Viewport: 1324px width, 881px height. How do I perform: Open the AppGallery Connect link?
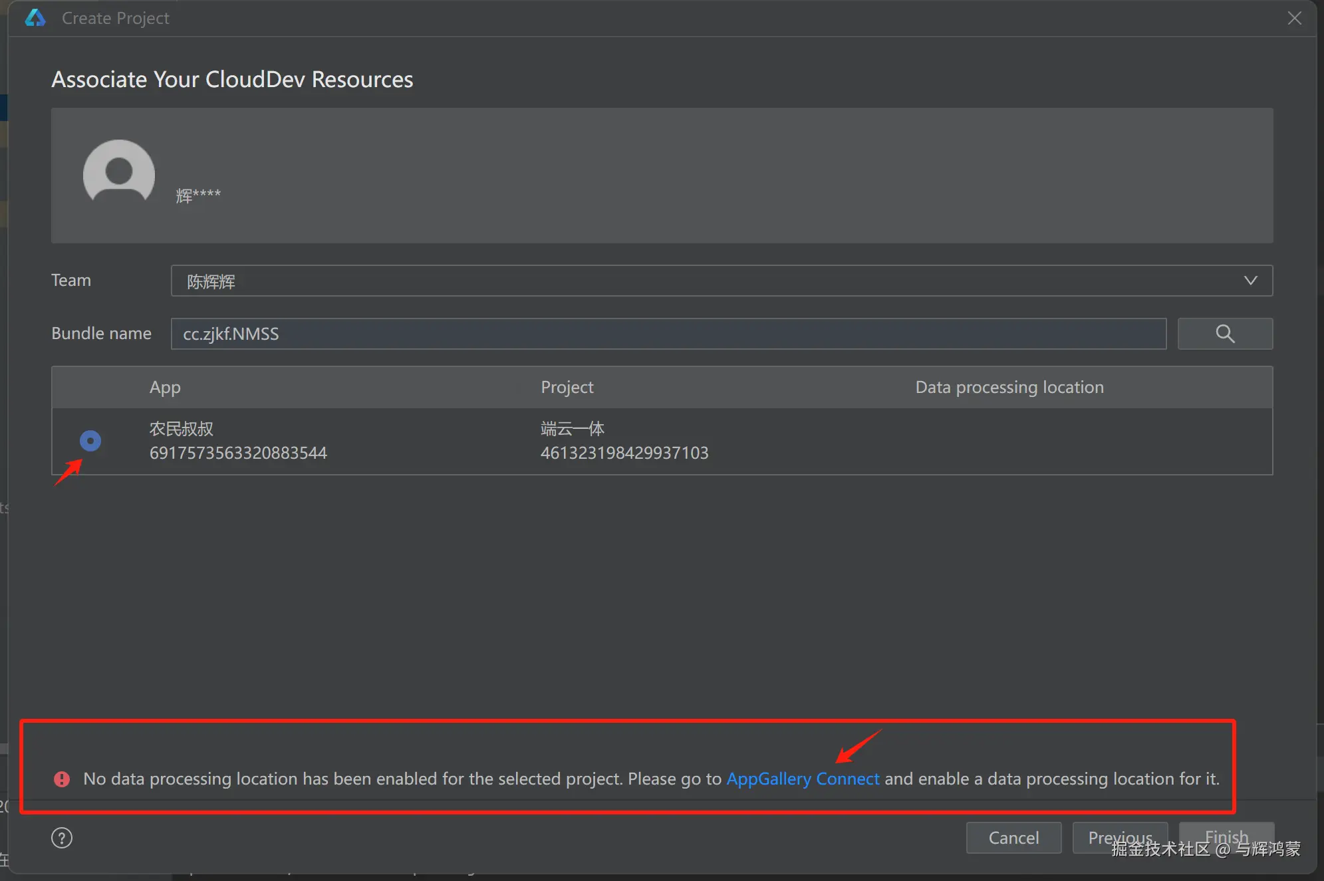coord(803,779)
